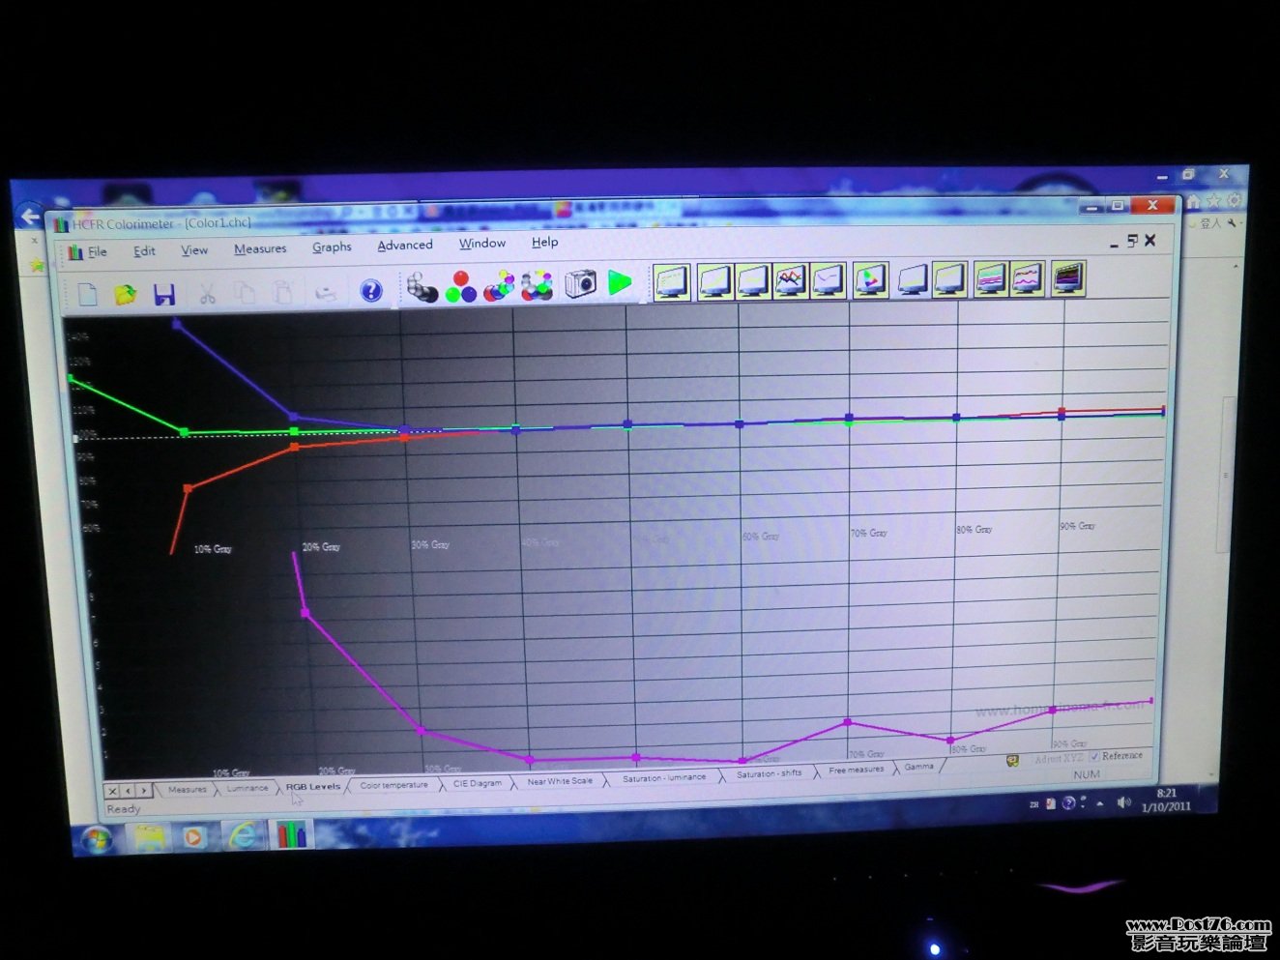Click the leftmost monitor view icon in toolbar
1280x960 pixels.
tap(672, 281)
